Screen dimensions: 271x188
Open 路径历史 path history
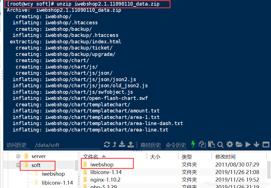(x=150, y=145)
